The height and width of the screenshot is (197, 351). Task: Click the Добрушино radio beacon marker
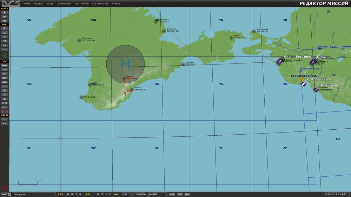tap(79, 40)
